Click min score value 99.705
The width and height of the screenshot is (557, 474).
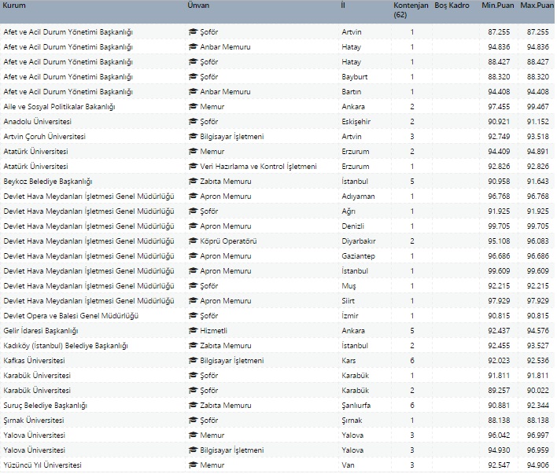499,226
